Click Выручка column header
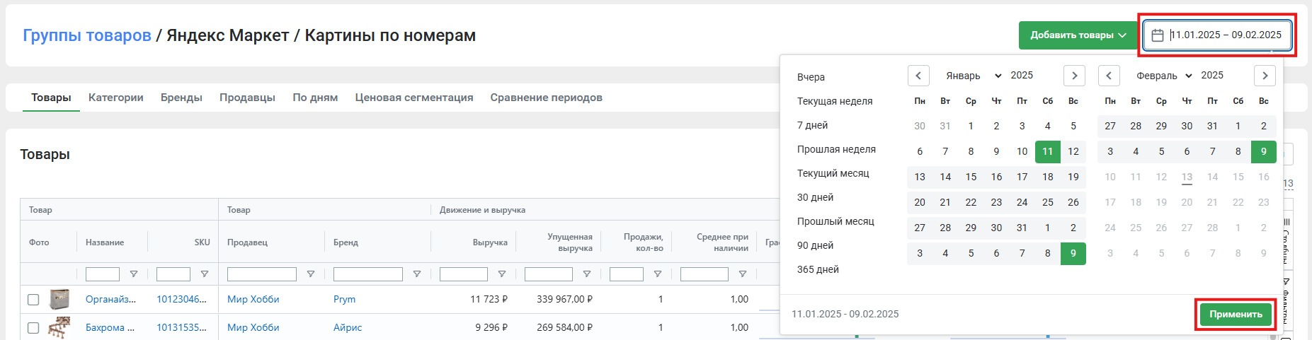The width and height of the screenshot is (1312, 340). (490, 242)
